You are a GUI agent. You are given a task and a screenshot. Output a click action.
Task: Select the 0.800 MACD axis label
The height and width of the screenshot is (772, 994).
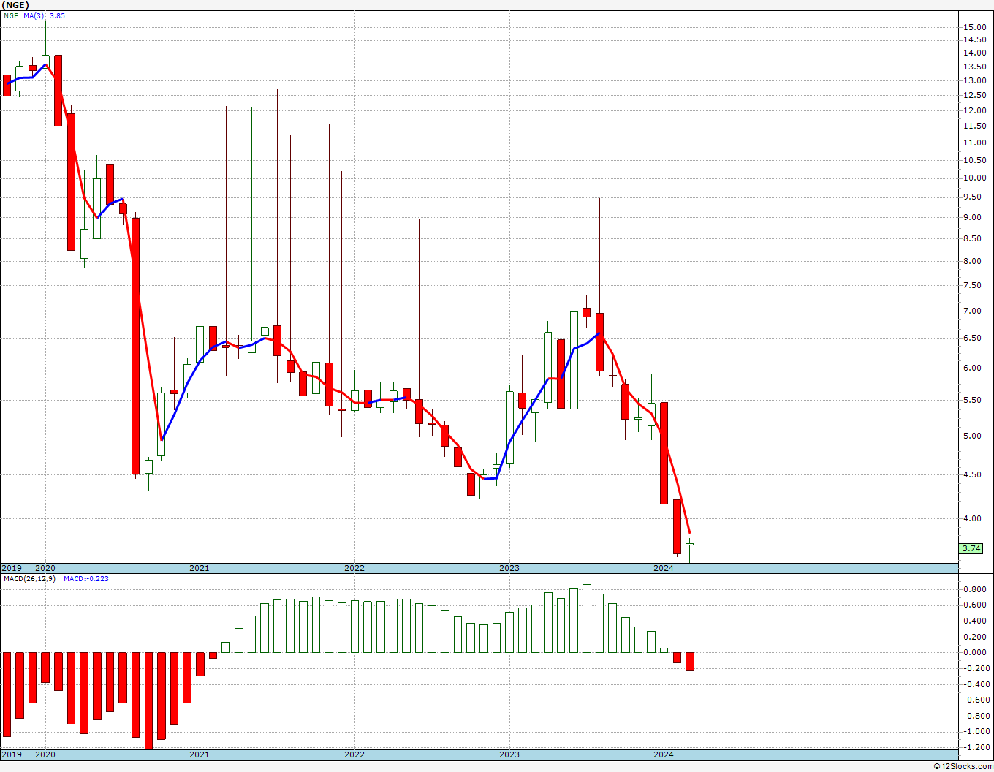[x=975, y=589]
